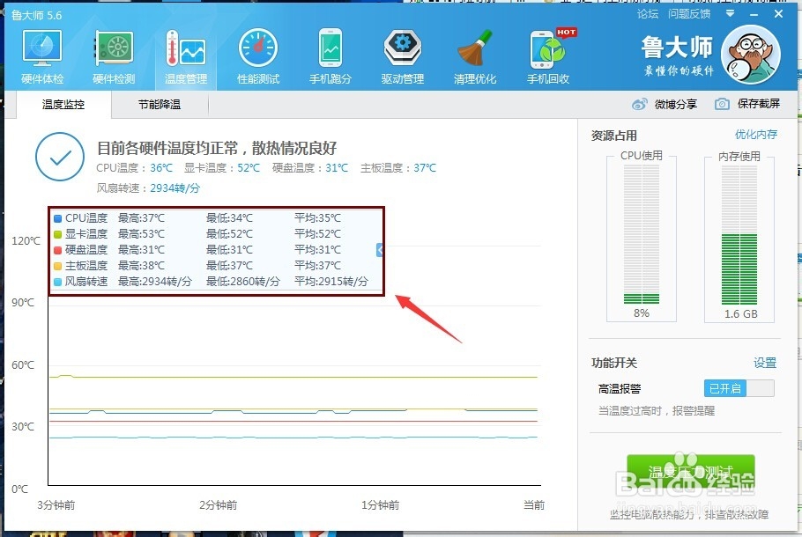The image size is (802, 537).
Task: Click the 最高:53℃ graphics card value
Action: 141,234
